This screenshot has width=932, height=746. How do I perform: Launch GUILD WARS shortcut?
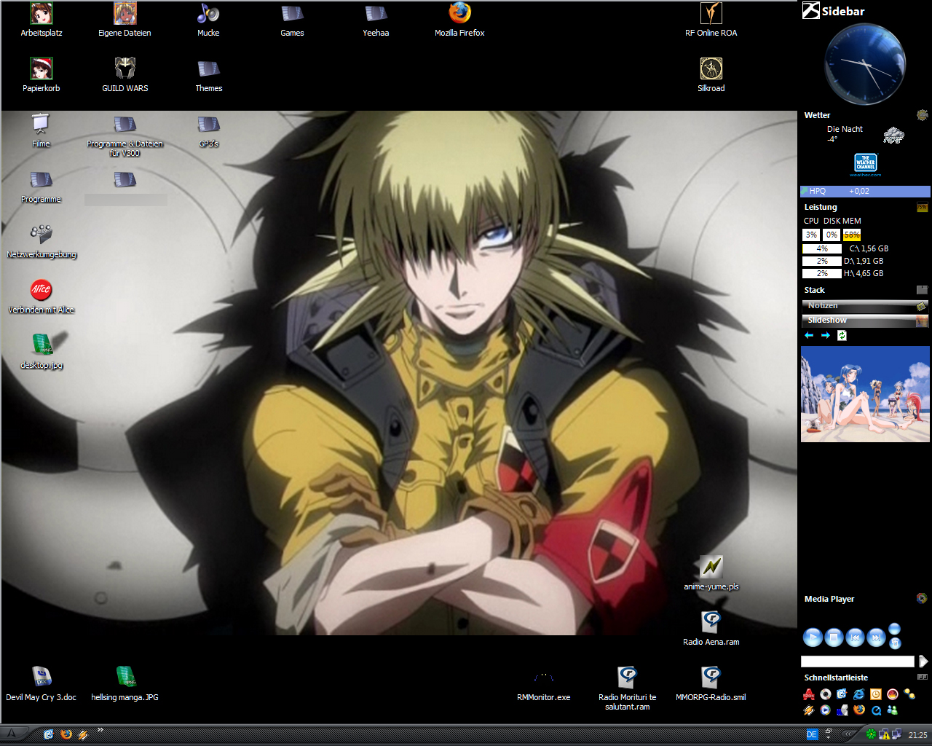pos(125,74)
